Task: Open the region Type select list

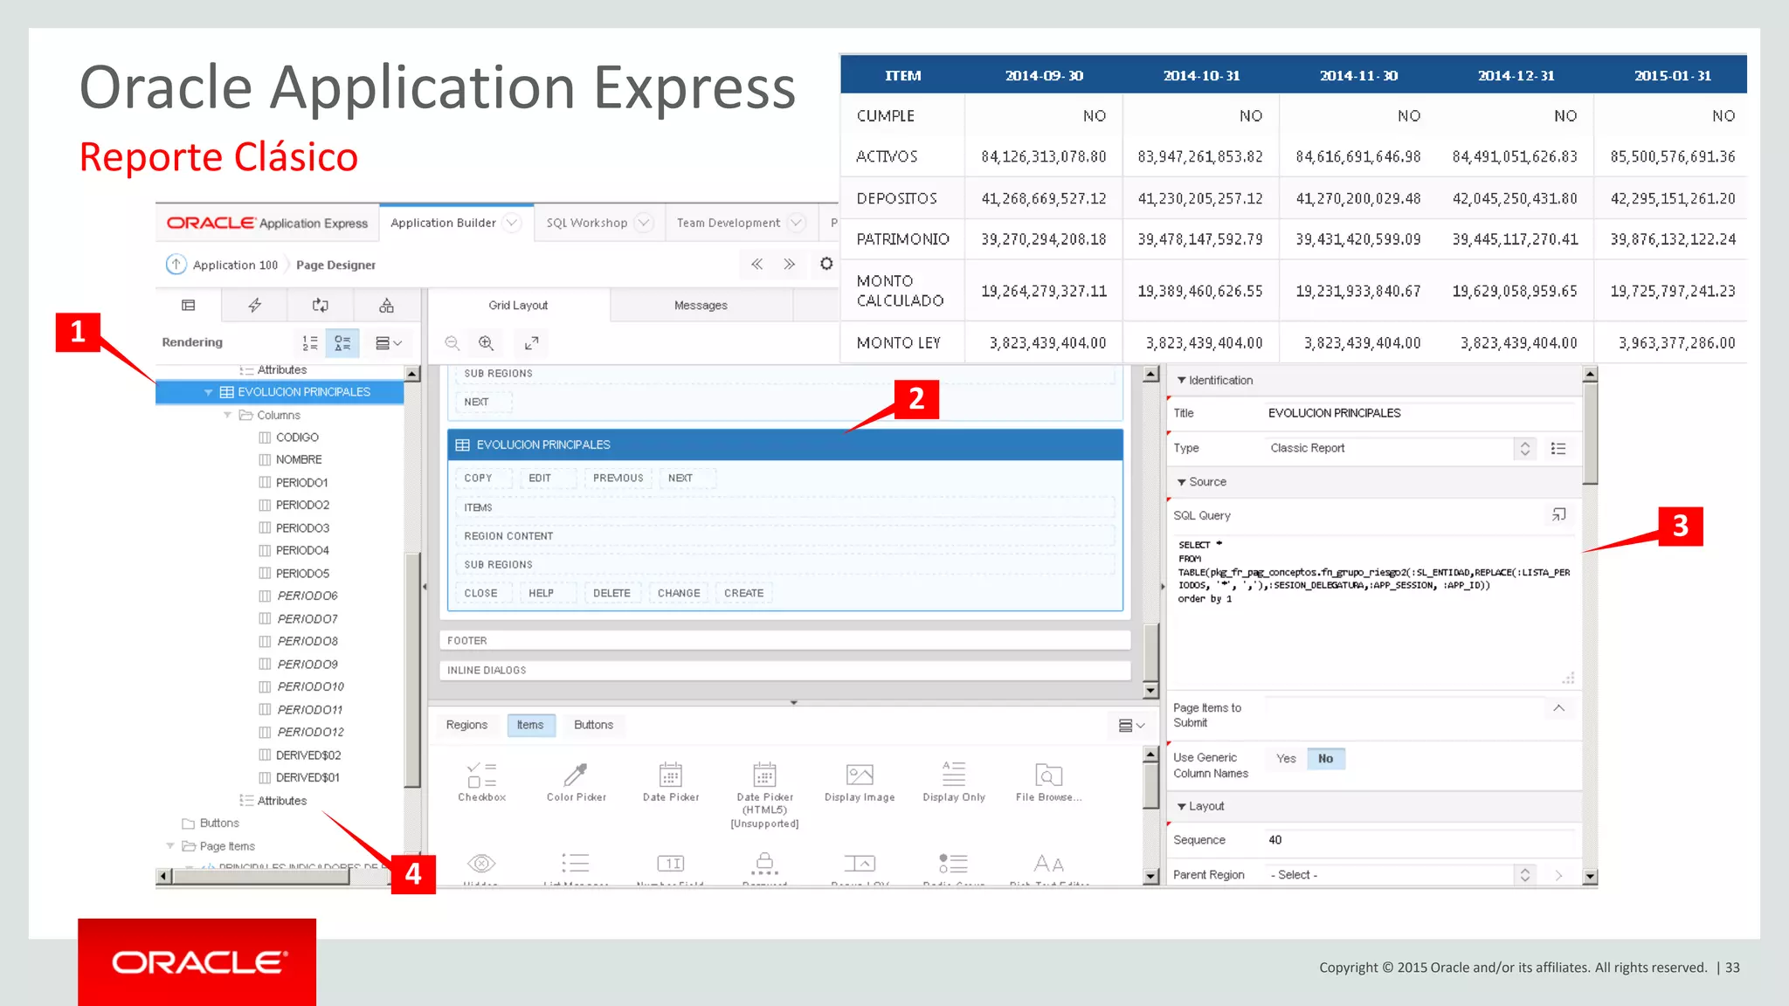Action: click(x=1400, y=448)
